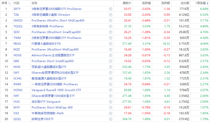Click the clock icon in SMDD row

[x=111, y=20]
